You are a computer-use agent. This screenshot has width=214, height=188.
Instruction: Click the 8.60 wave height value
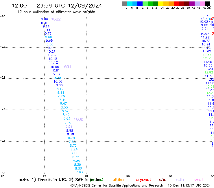(x=49, y=37)
